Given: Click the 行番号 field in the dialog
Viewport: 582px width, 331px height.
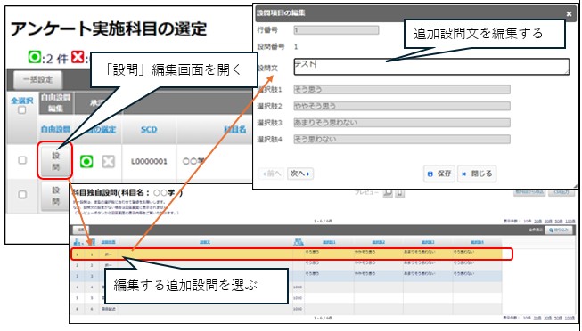Looking at the screenshot, I should (336, 30).
